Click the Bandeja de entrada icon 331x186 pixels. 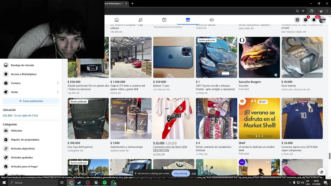point(6,65)
